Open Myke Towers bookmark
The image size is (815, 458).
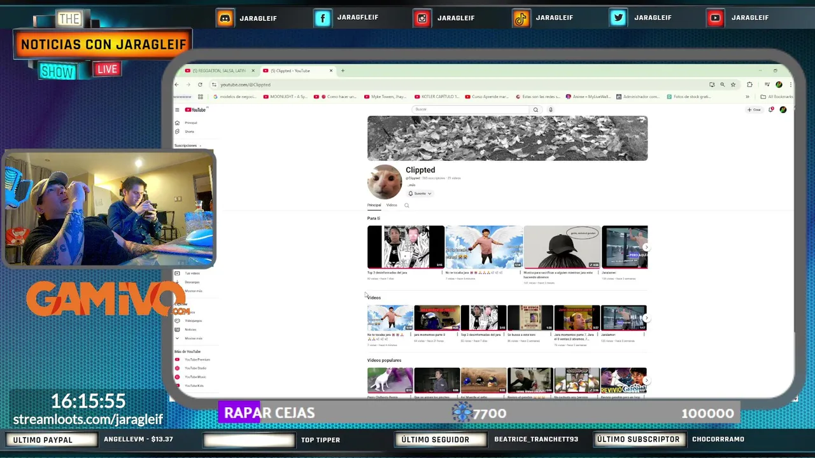(x=385, y=97)
